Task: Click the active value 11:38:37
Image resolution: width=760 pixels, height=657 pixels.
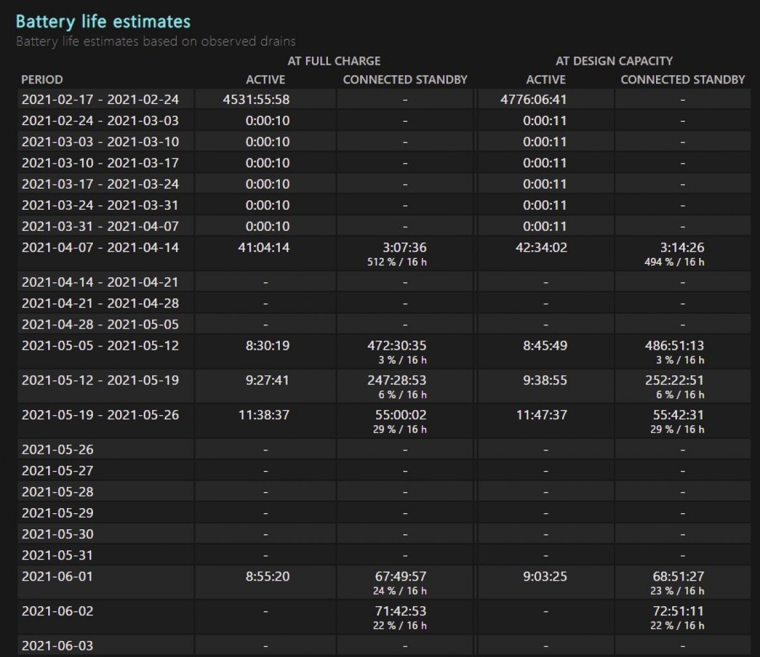Action: pyautogui.click(x=264, y=415)
